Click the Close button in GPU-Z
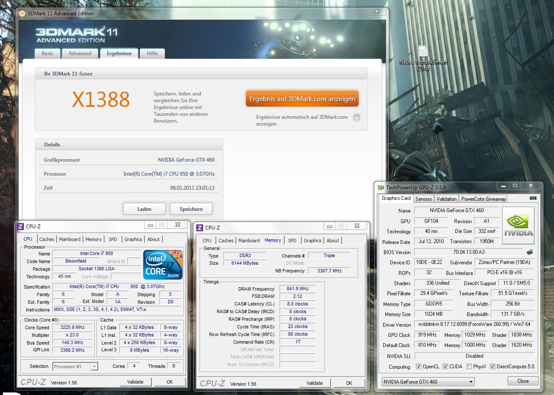Screen dimensions: 554x395 coord(523,381)
